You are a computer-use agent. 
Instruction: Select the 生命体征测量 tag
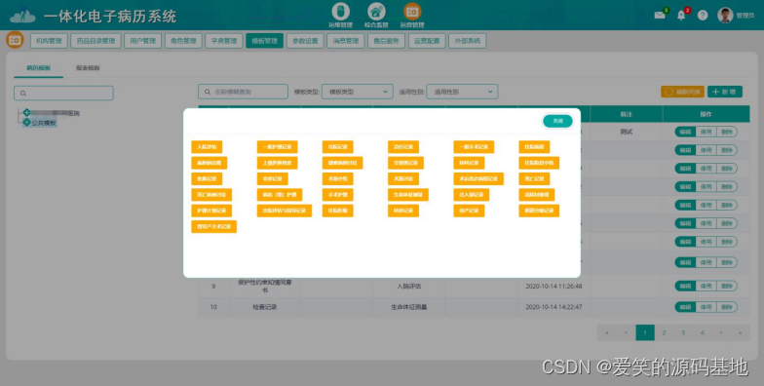pos(408,195)
